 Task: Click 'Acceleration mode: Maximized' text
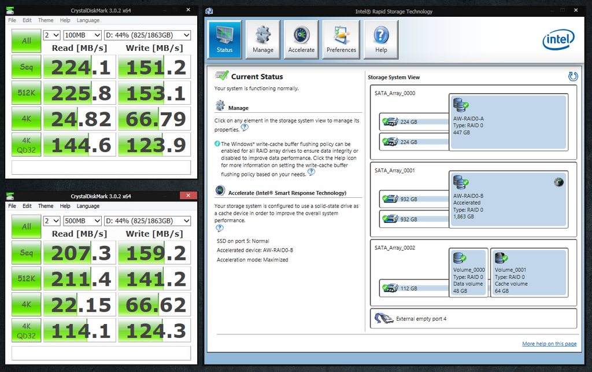click(x=252, y=260)
